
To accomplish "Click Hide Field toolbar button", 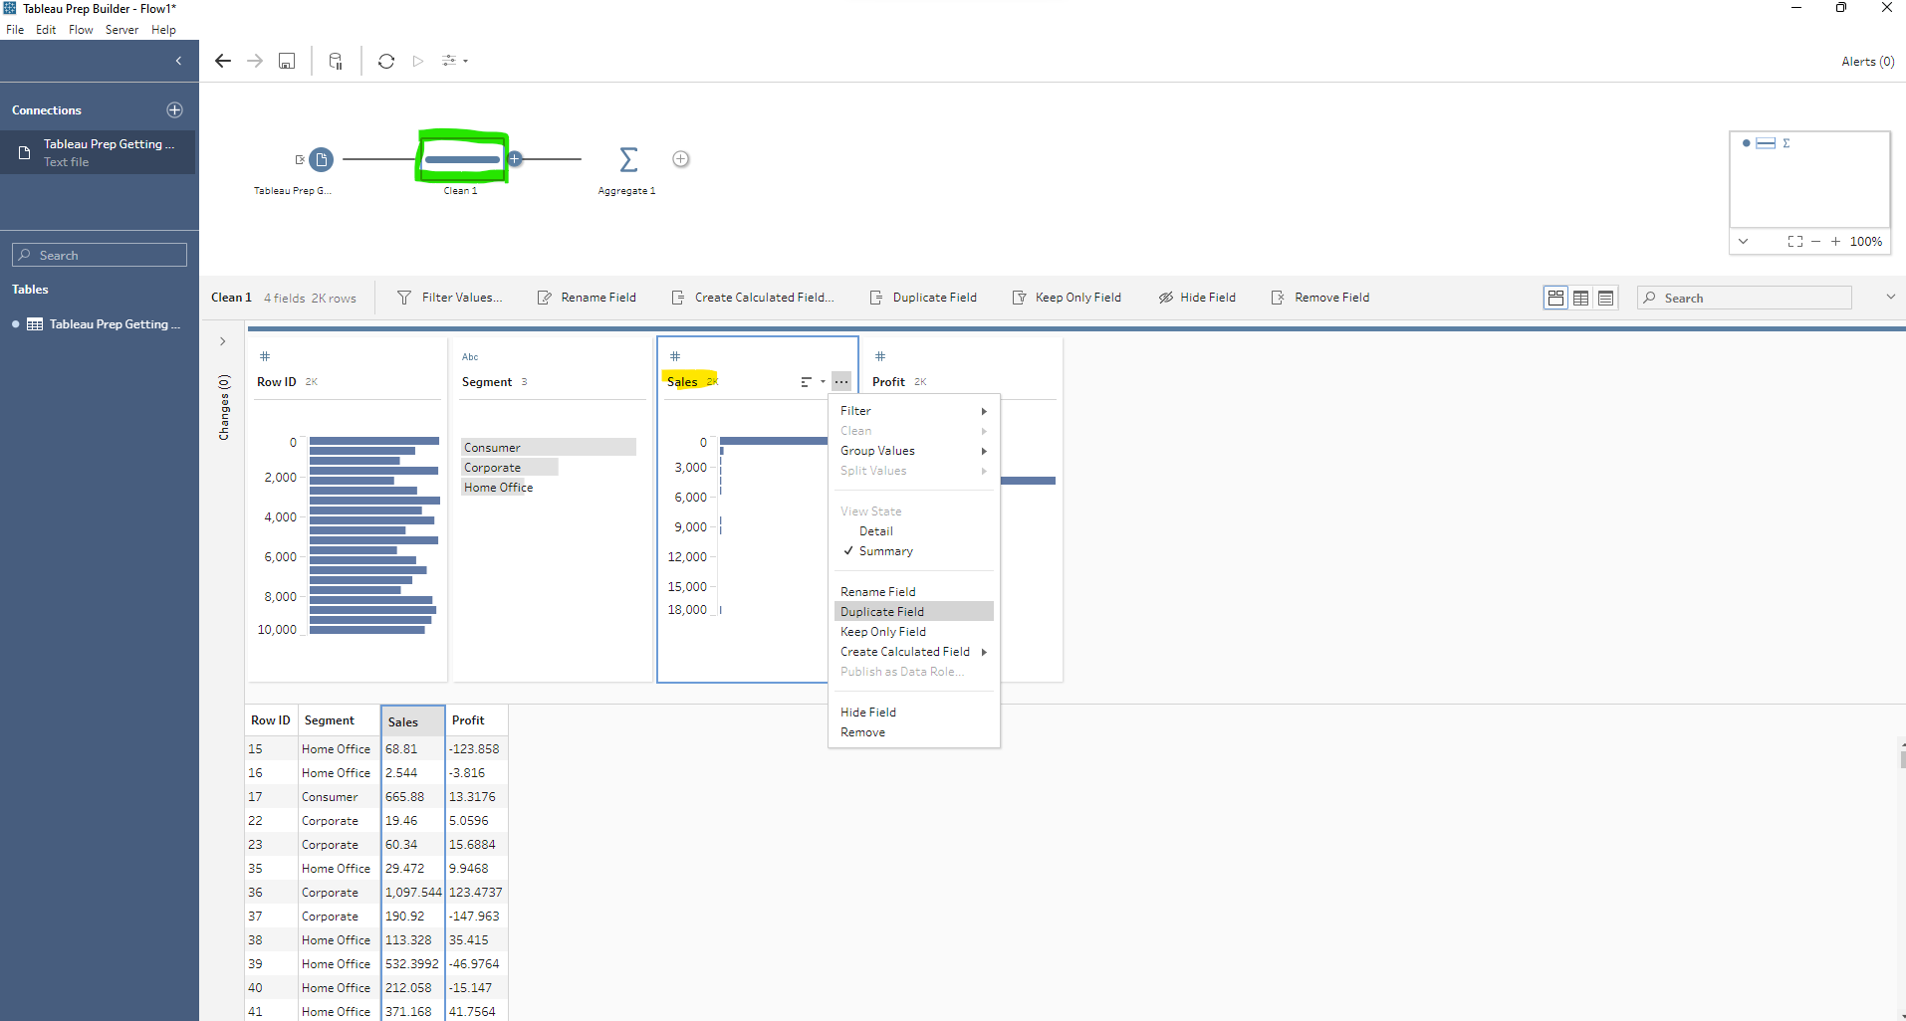I will [1197, 298].
